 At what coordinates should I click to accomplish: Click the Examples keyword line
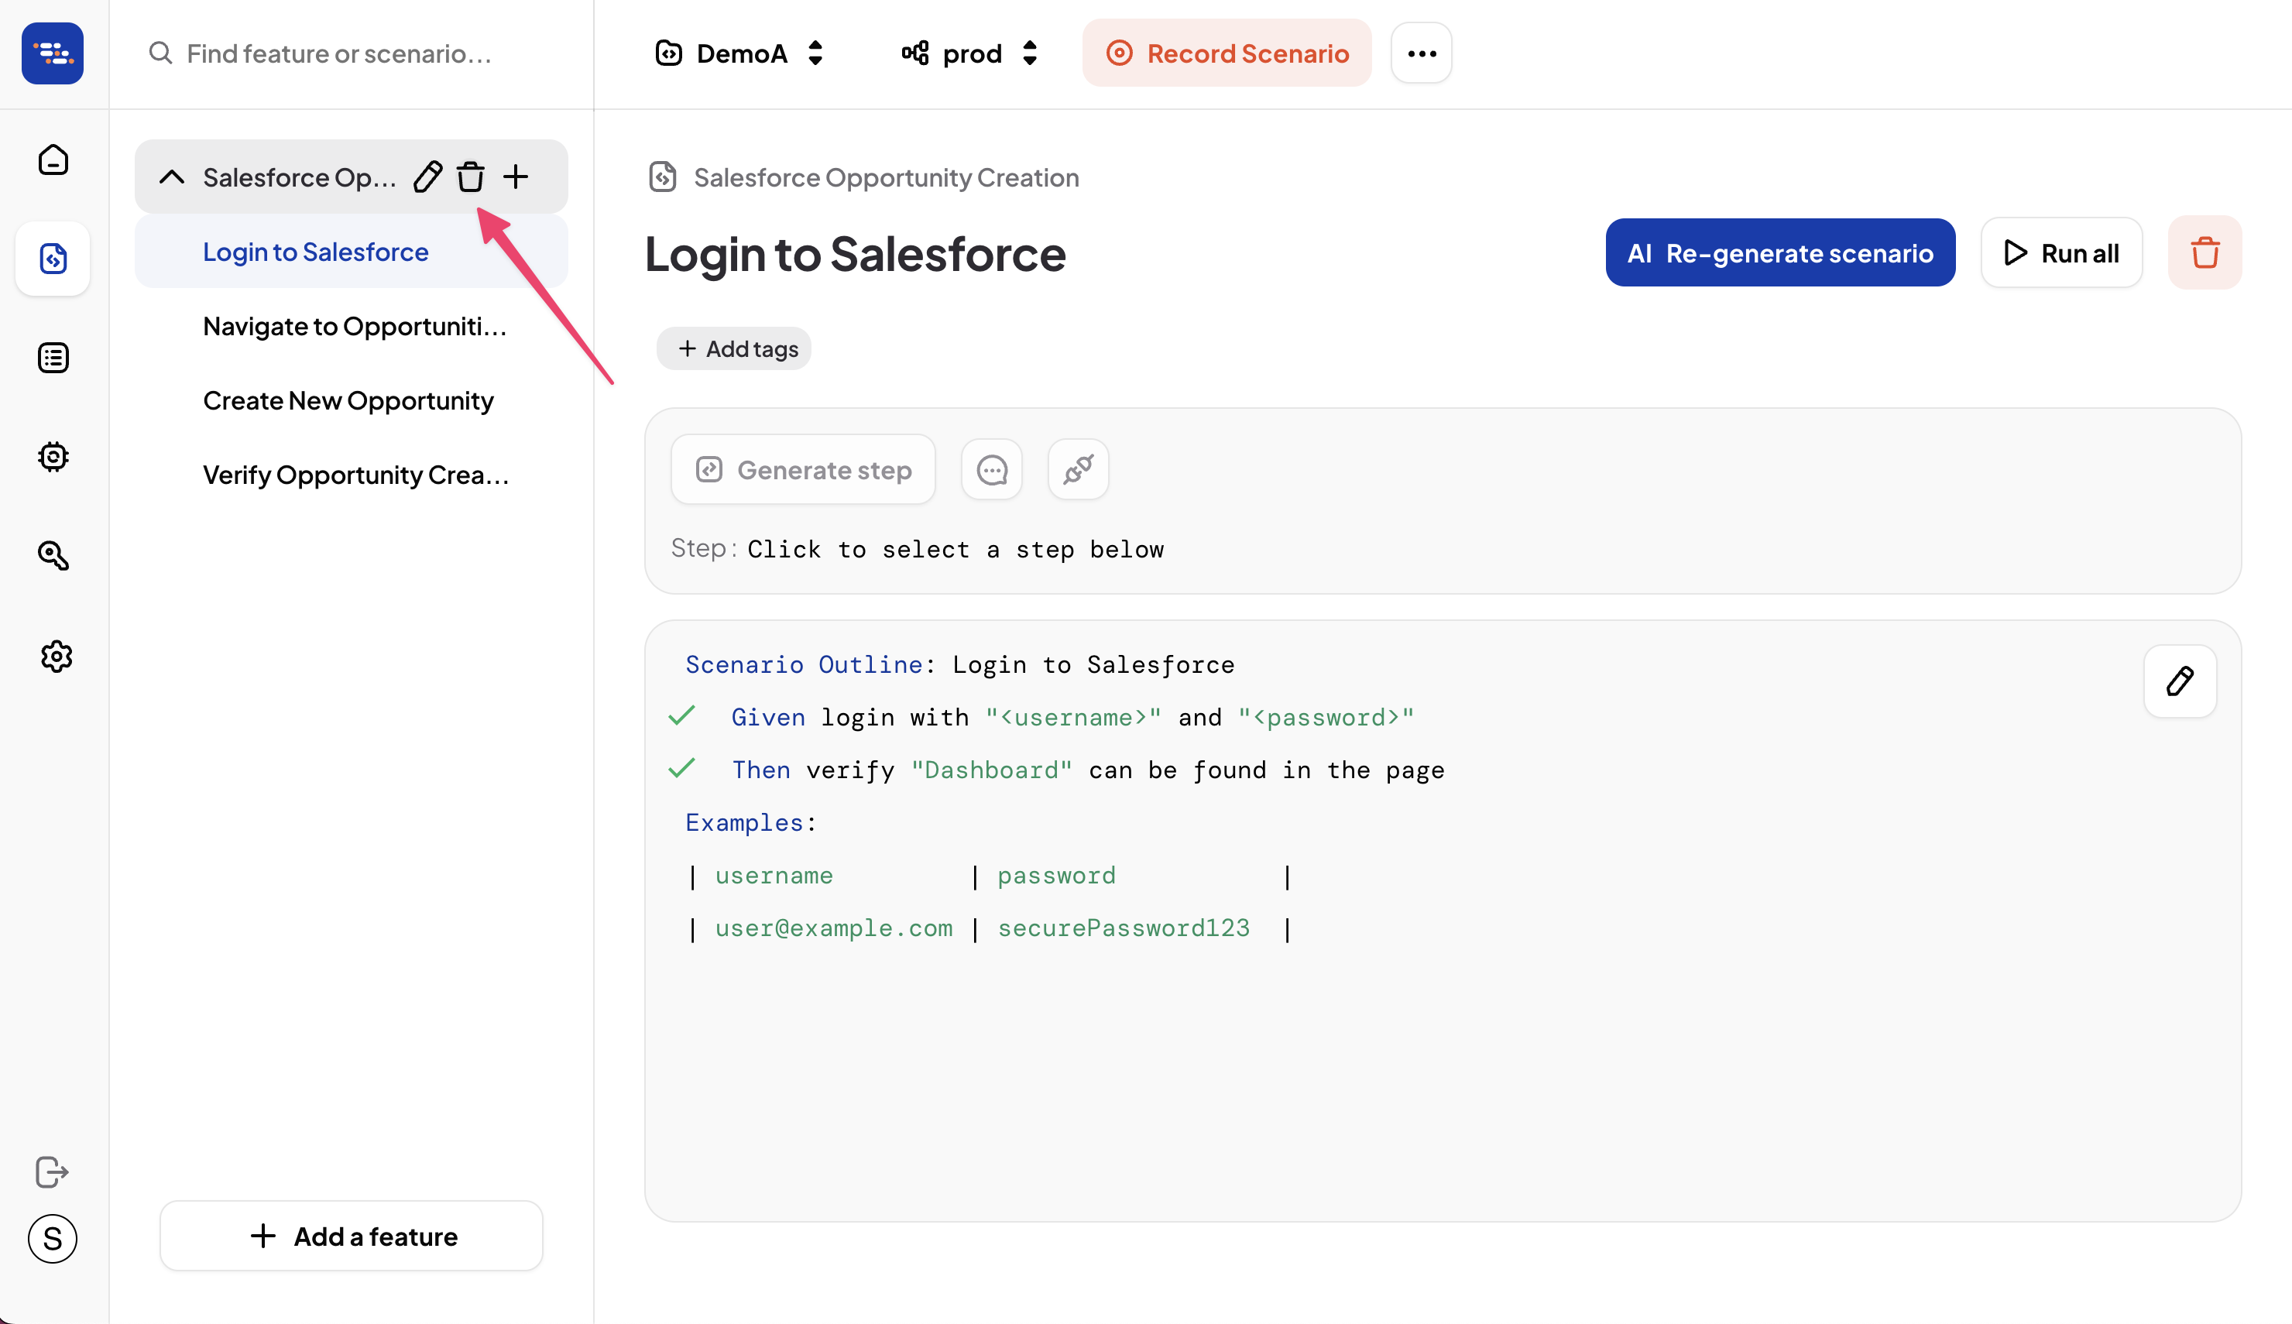pos(751,823)
